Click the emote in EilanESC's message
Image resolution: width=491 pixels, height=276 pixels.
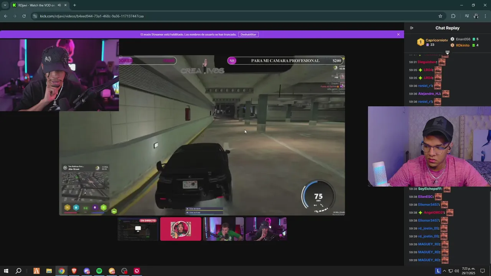438,197
